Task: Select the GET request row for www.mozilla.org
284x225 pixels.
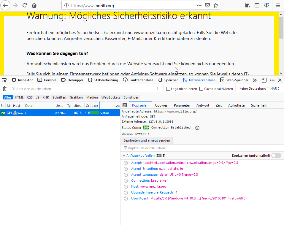Action: [x=60, y=113]
